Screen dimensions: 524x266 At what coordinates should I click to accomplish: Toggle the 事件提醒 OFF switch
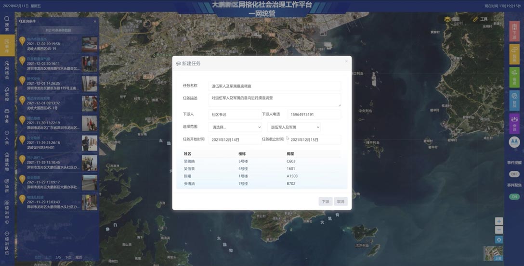point(514,174)
